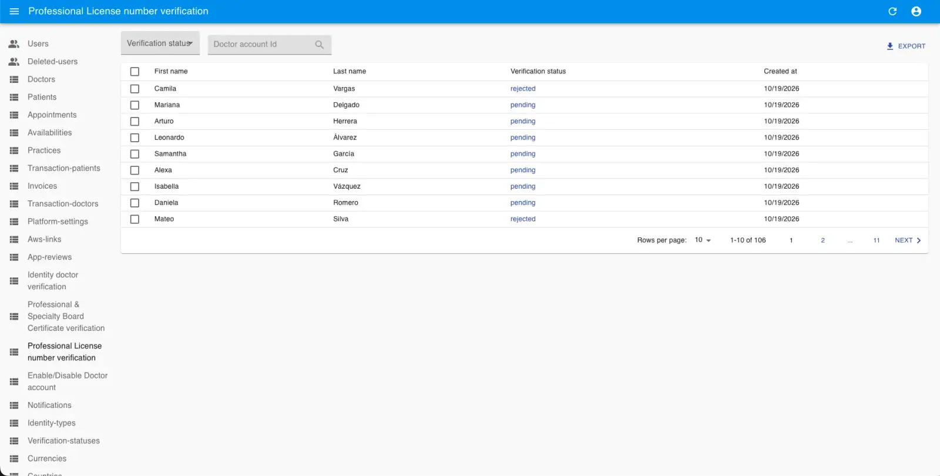
Task: Click the Users sidebar icon
Action: click(14, 43)
